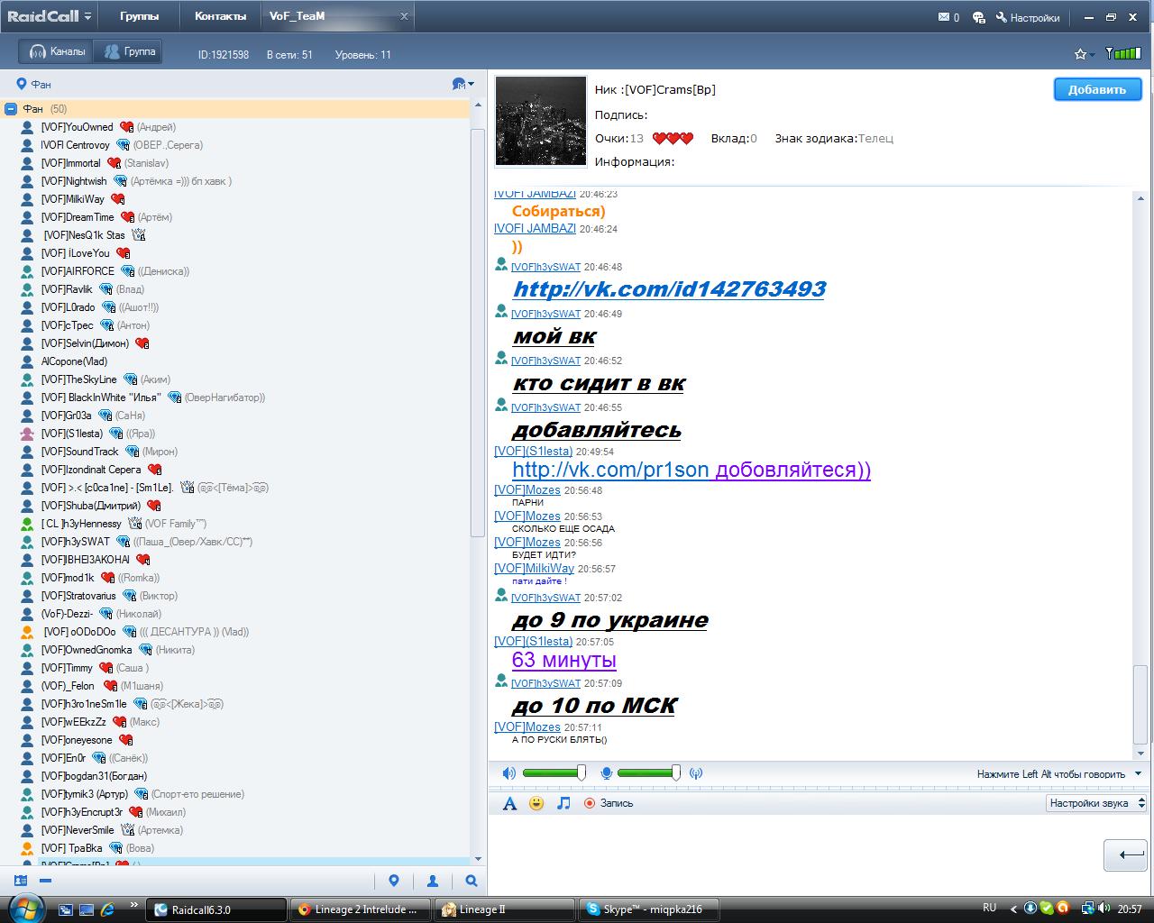Click the user list scroll down arrow
The image size is (1154, 923).
tap(478, 859)
